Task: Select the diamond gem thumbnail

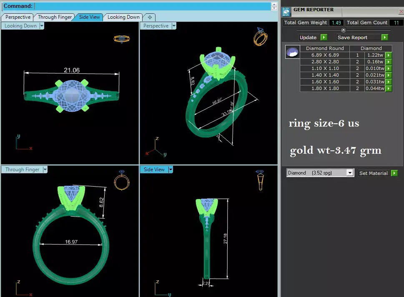Action: (x=292, y=52)
